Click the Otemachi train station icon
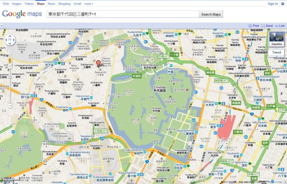Viewport: 287px width, 184px height. (223, 103)
